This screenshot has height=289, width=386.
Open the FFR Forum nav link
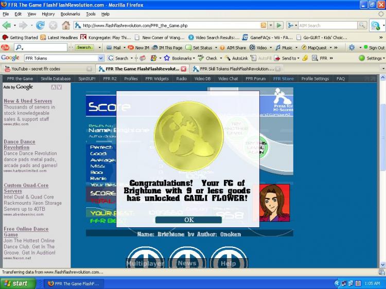pos(255,79)
